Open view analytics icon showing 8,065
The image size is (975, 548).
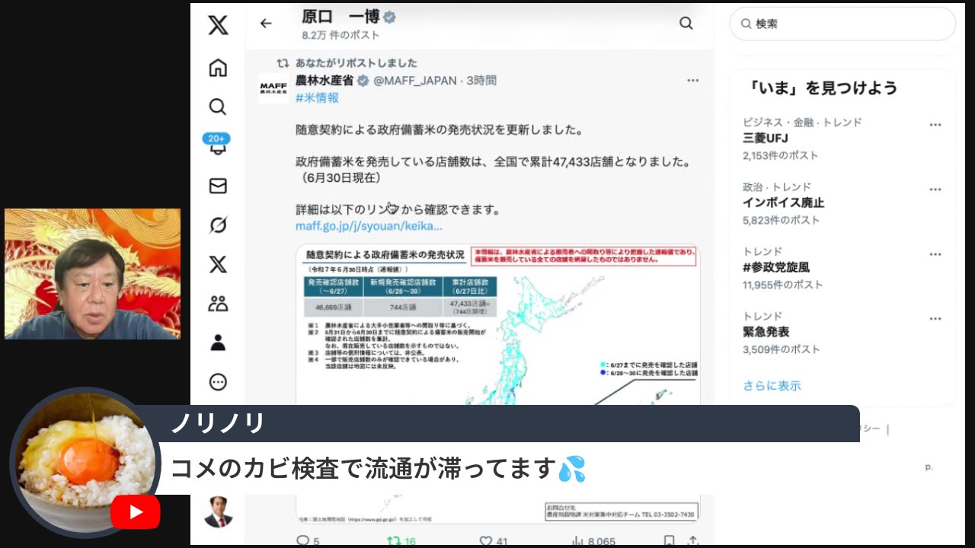click(578, 541)
